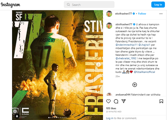Load more comments with plus circle

point(135,85)
